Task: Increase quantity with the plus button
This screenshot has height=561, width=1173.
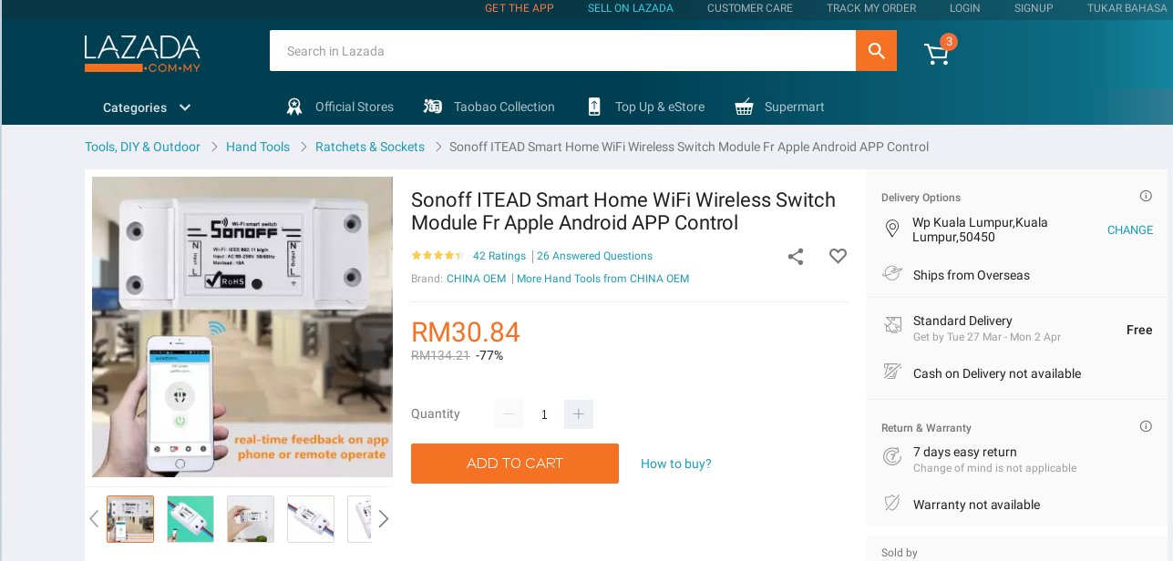Action: [579, 414]
